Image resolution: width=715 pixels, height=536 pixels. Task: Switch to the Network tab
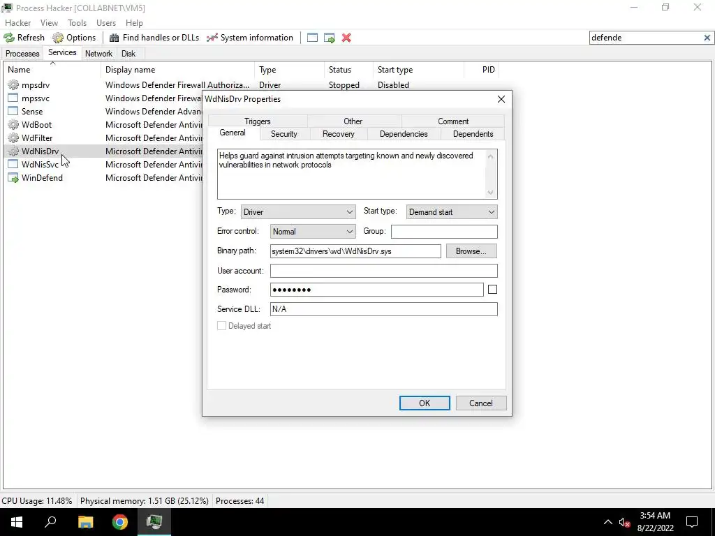click(x=98, y=54)
